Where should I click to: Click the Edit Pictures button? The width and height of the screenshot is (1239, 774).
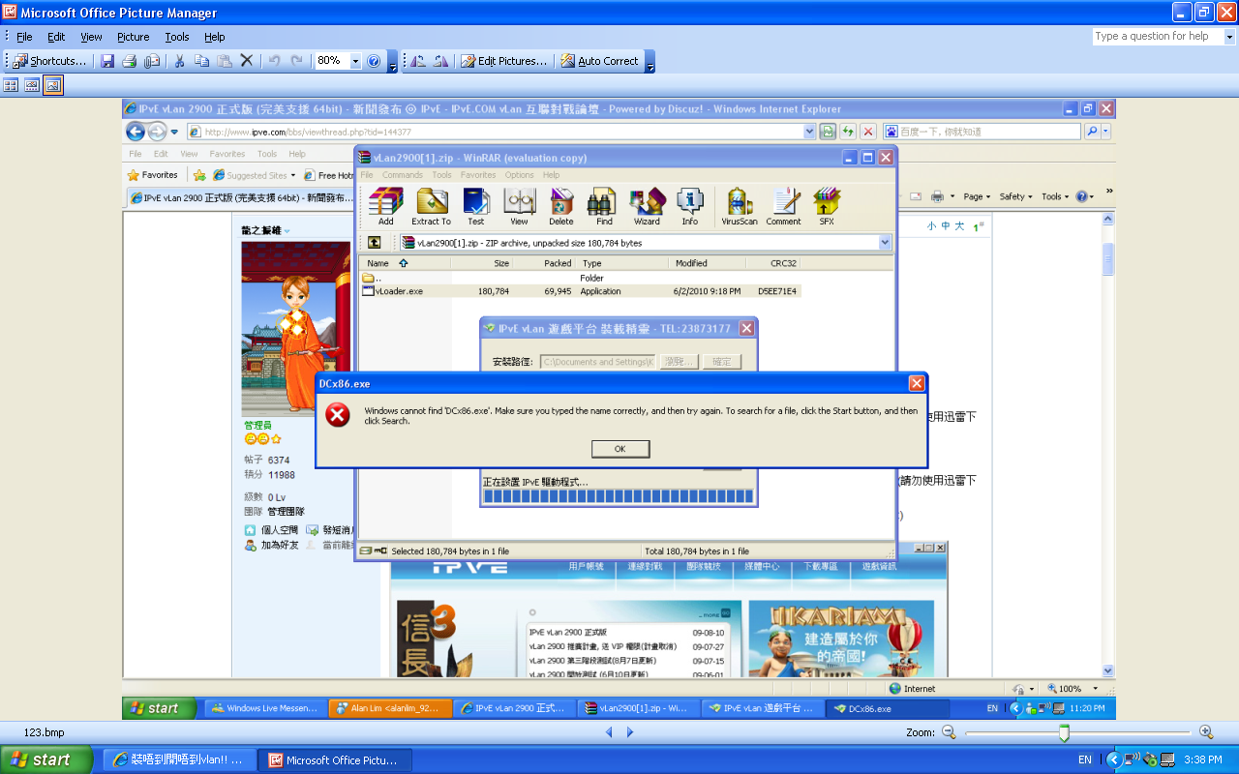pyautogui.click(x=503, y=61)
